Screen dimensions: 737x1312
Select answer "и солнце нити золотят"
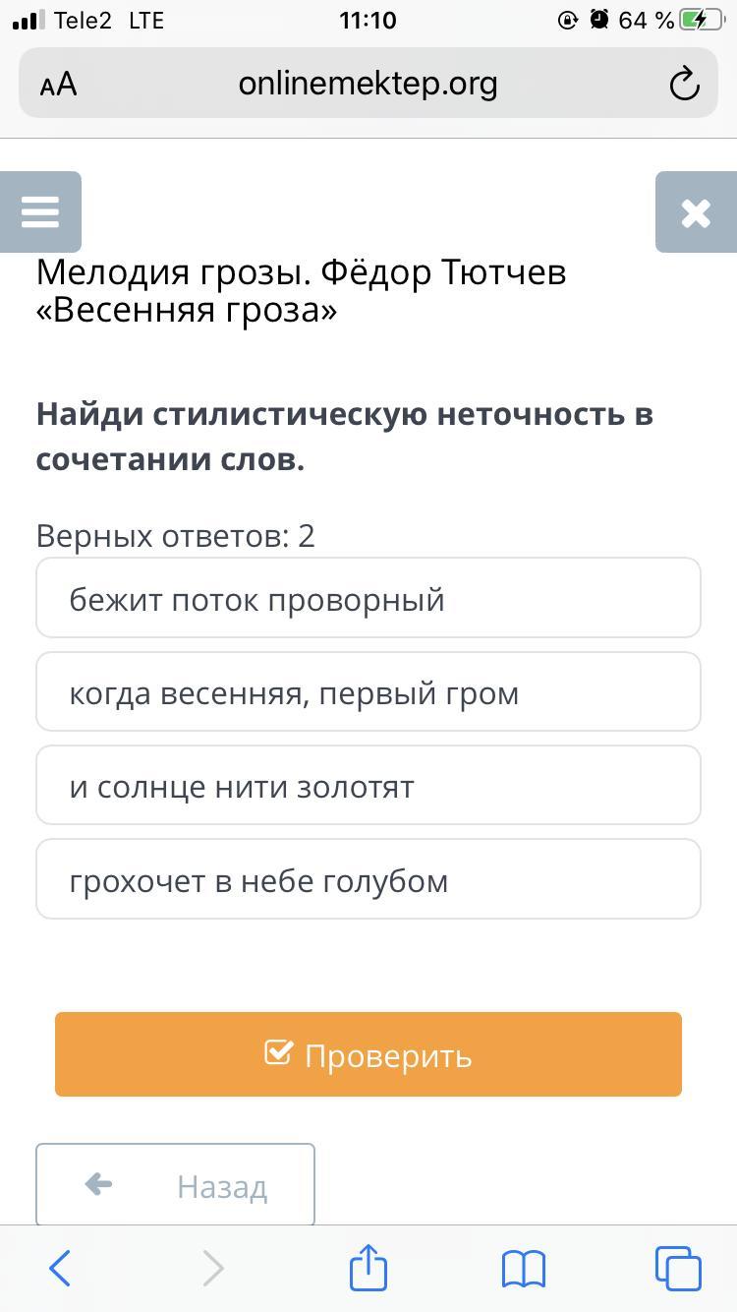(x=368, y=785)
